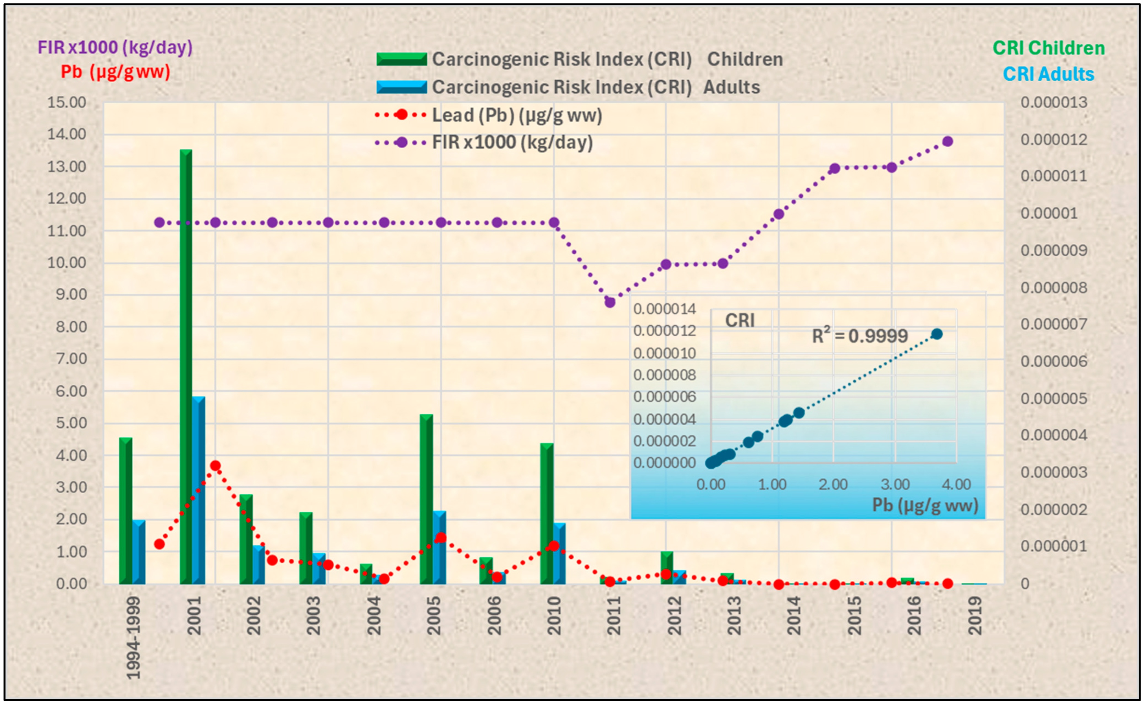This screenshot has height=706, width=1144.
Task: Click the blue CRI Adults legend swatch
Action: click(401, 87)
